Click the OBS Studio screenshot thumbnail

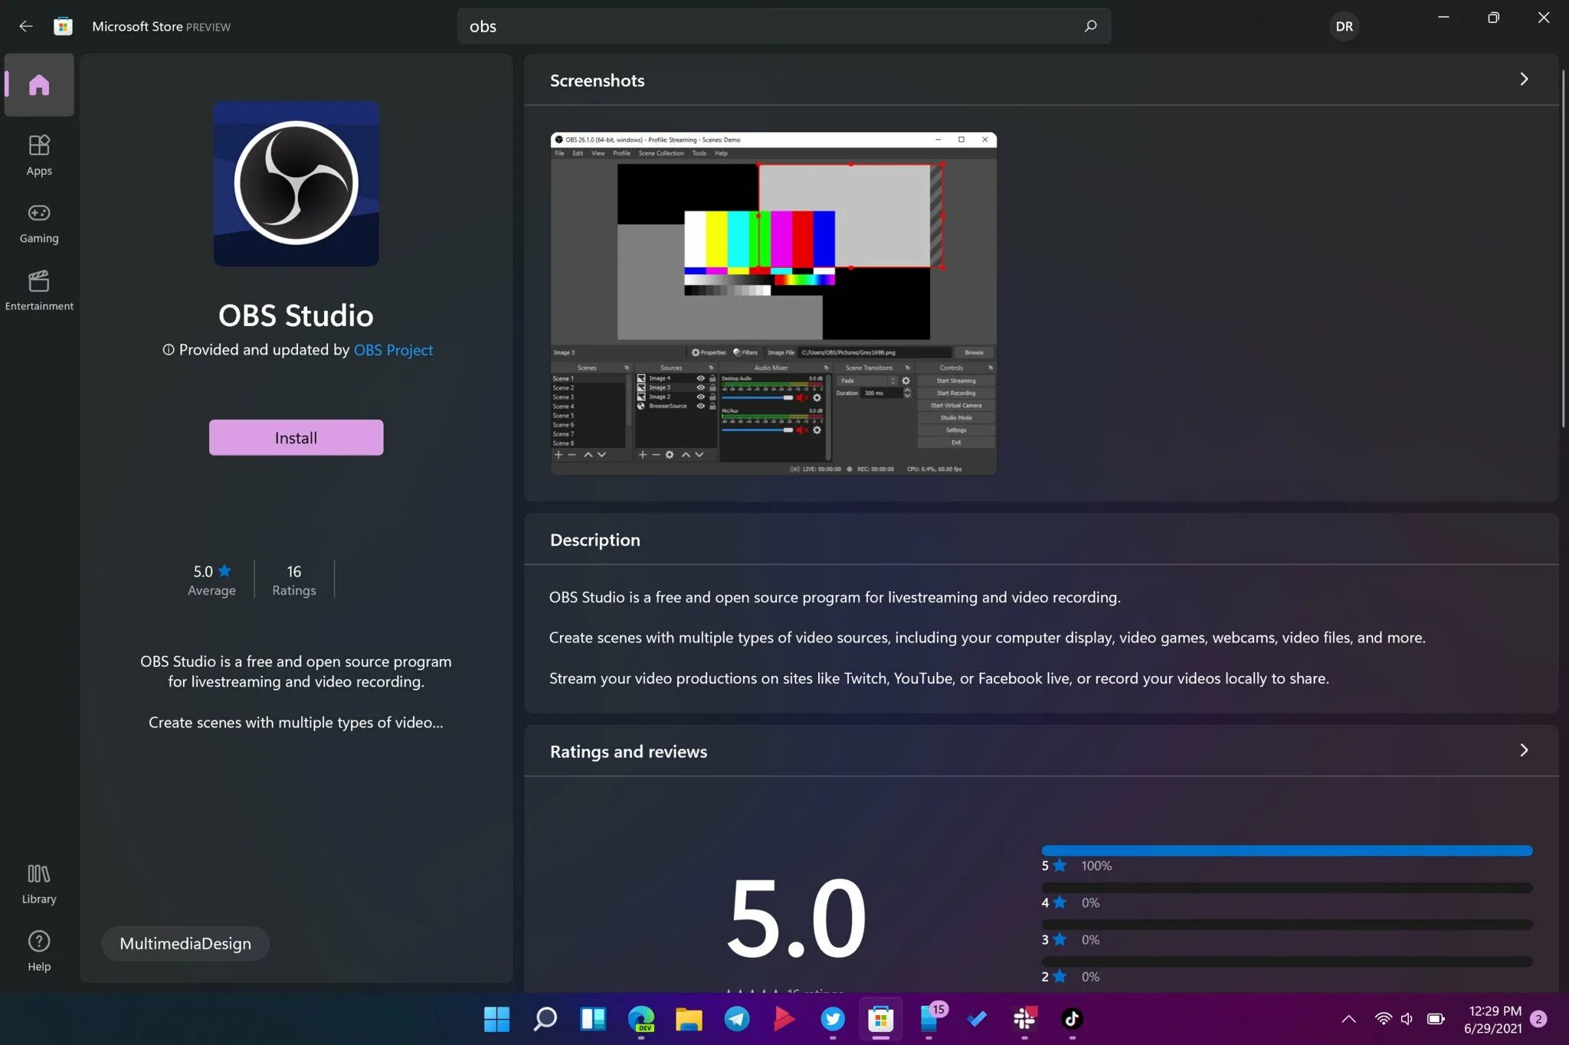click(x=774, y=303)
